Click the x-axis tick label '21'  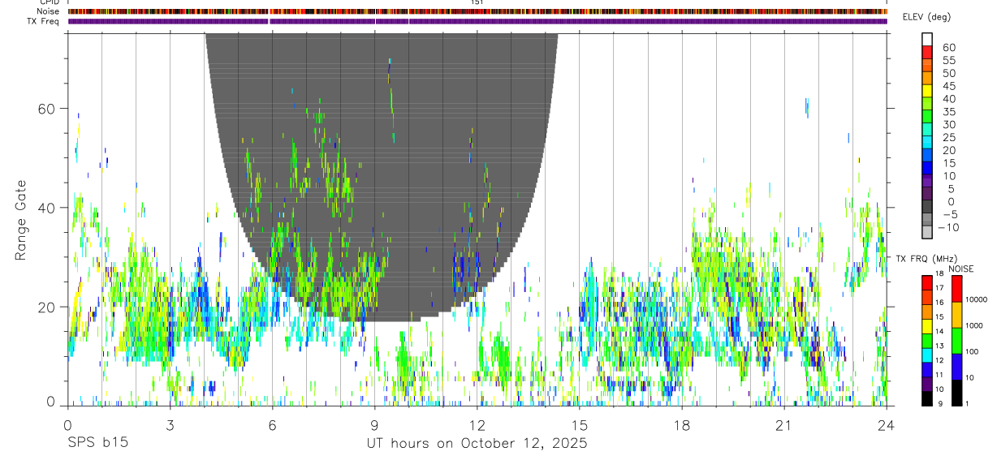[784, 423]
